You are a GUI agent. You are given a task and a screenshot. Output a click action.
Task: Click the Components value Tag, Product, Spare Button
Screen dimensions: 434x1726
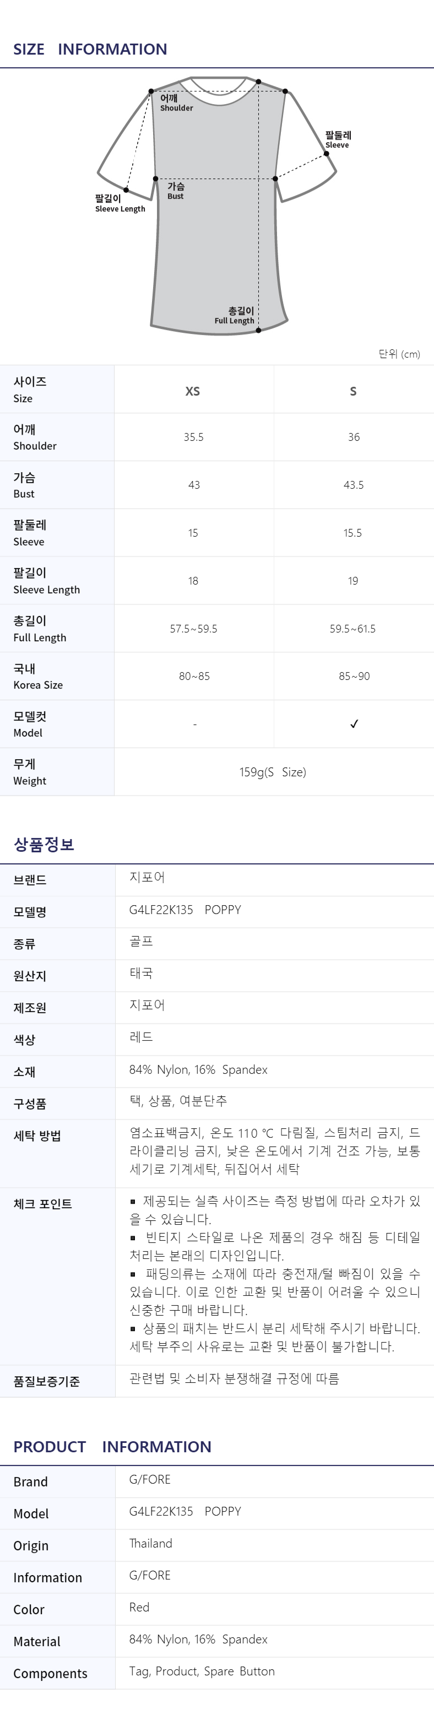202,1671
